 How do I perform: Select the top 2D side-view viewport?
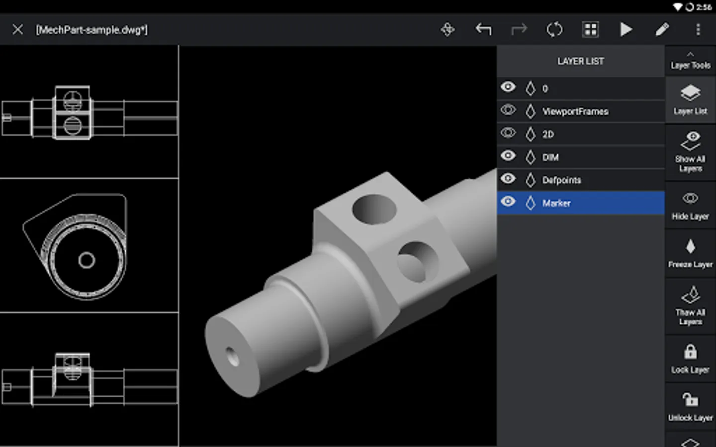[89, 112]
